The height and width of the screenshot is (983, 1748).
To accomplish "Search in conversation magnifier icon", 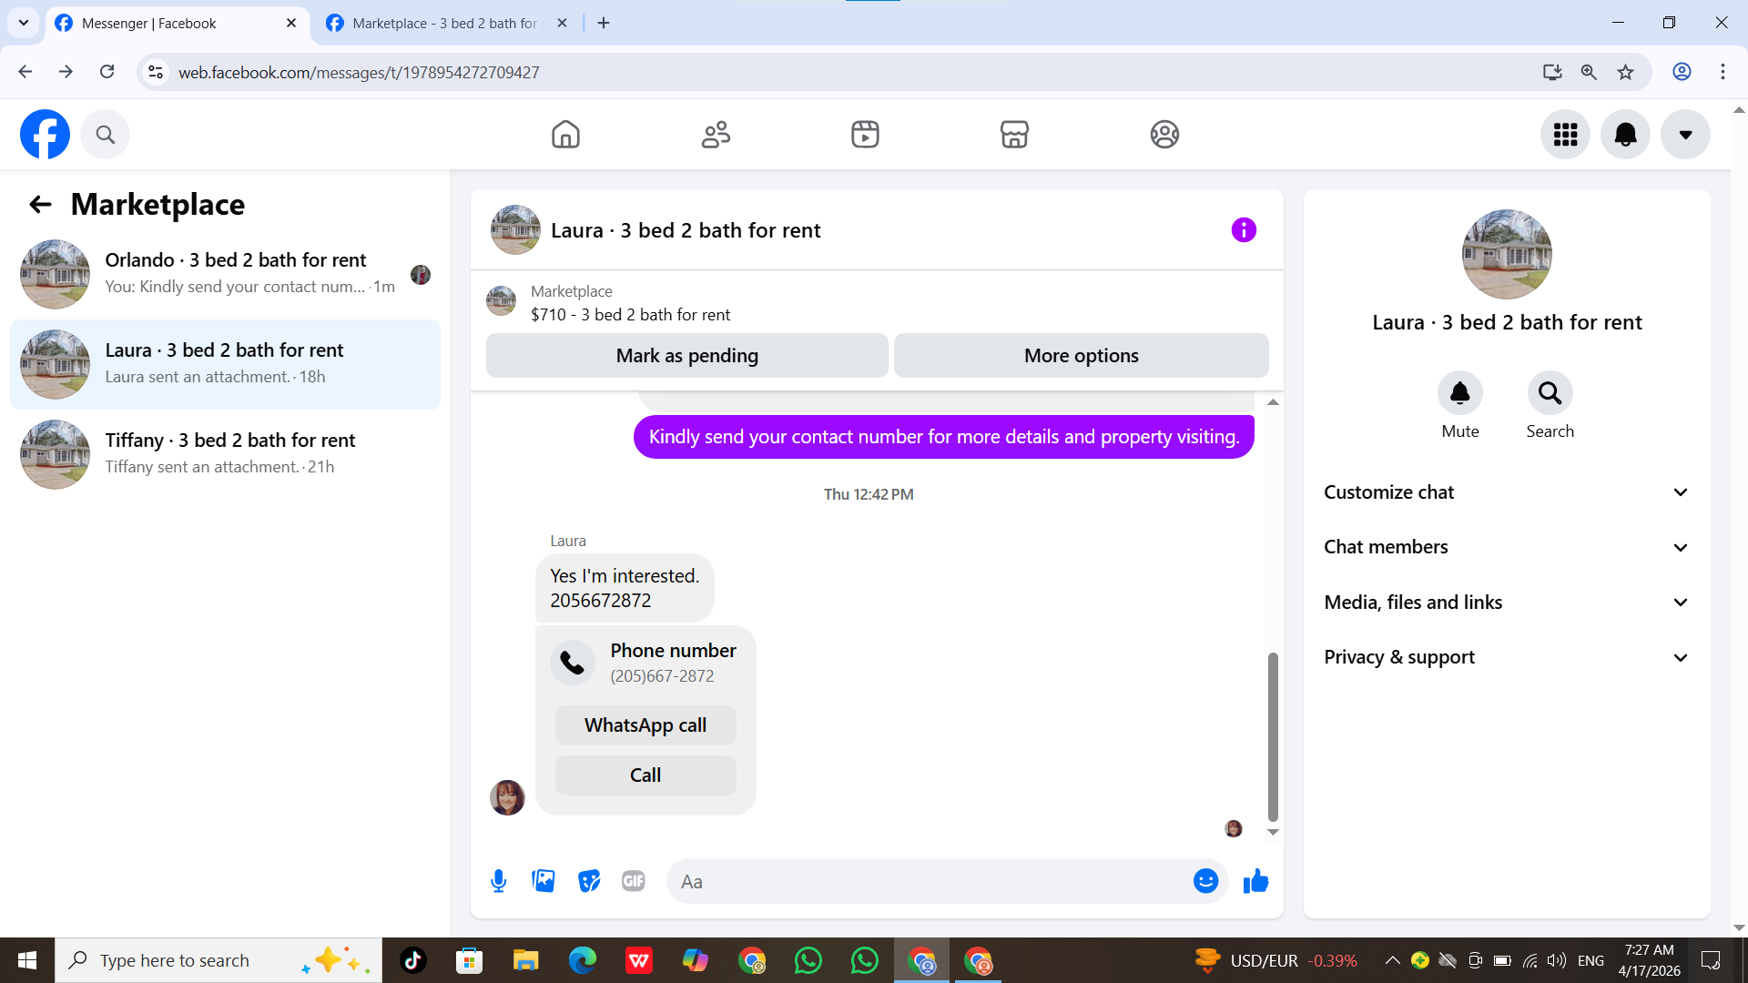I will click(1550, 393).
